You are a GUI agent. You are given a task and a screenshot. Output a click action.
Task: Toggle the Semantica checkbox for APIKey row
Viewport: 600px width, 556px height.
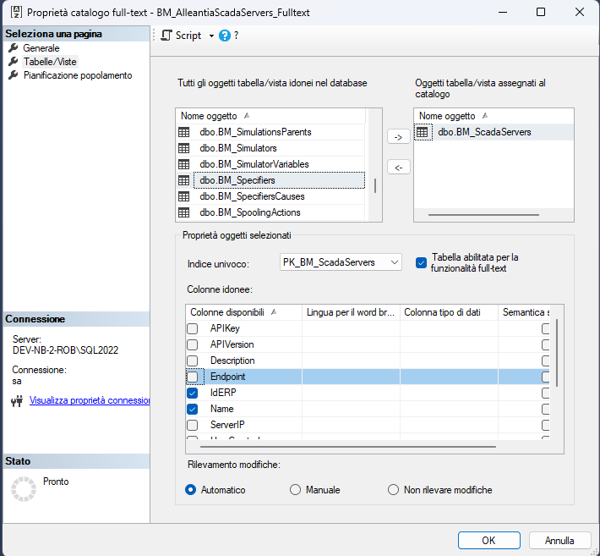(546, 328)
